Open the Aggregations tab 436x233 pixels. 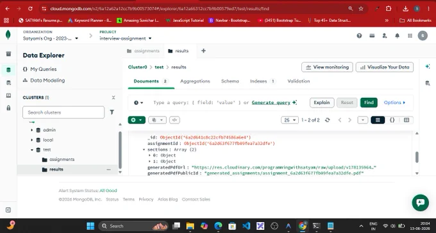click(195, 81)
